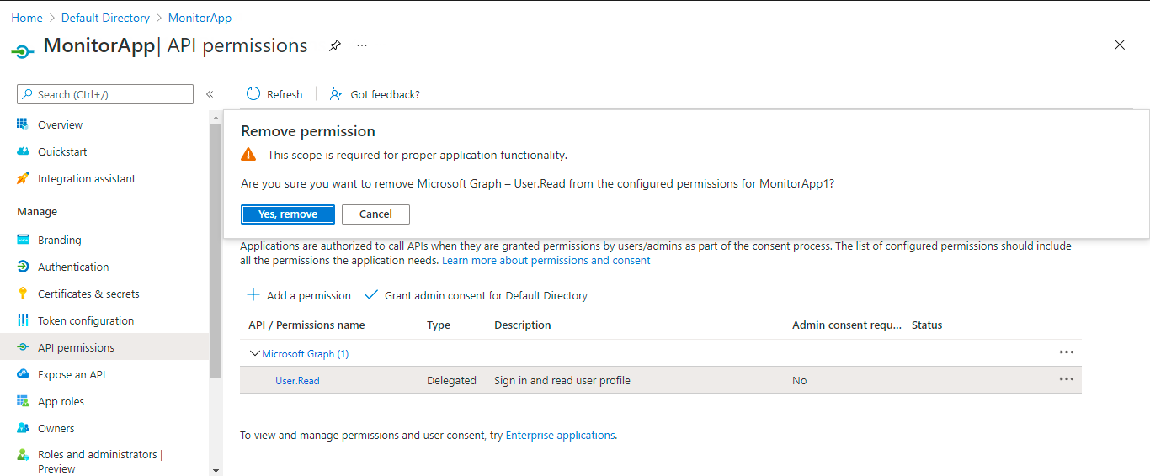Click the sidebar scrollbar up arrow

click(x=216, y=117)
